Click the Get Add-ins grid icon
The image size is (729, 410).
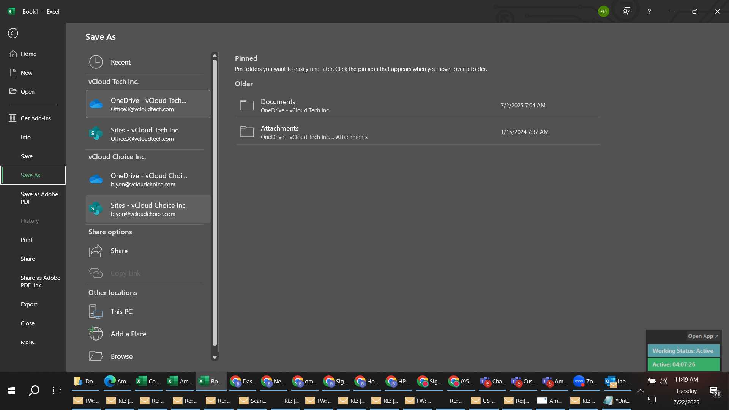point(13,118)
